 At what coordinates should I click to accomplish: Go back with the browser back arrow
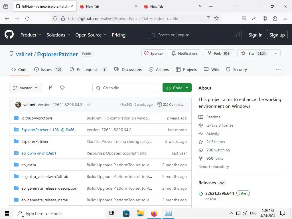(7, 19)
